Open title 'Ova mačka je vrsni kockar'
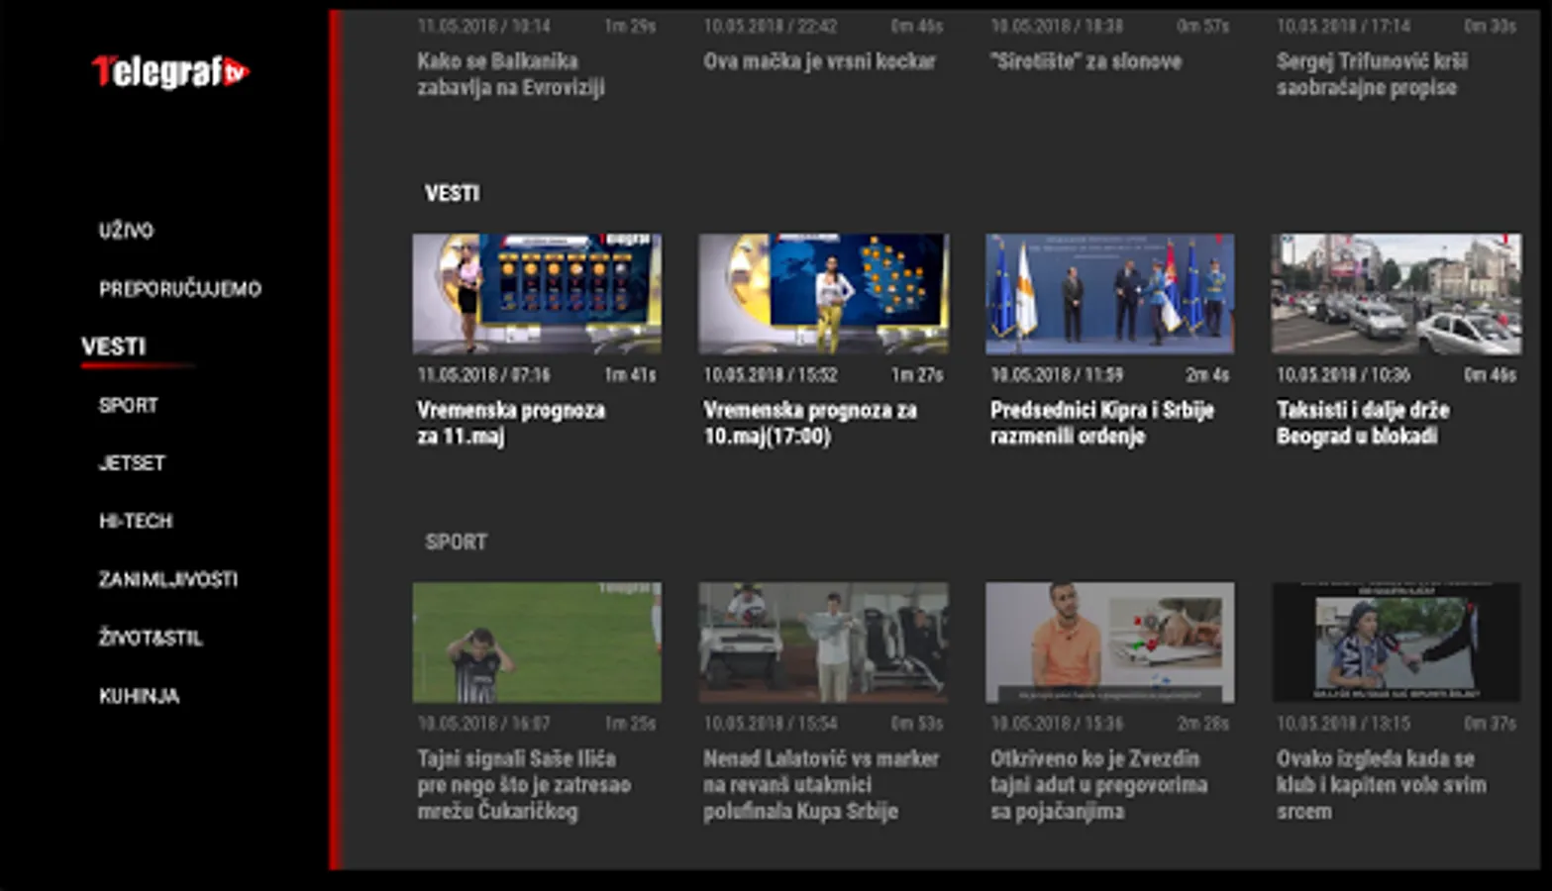 819,61
